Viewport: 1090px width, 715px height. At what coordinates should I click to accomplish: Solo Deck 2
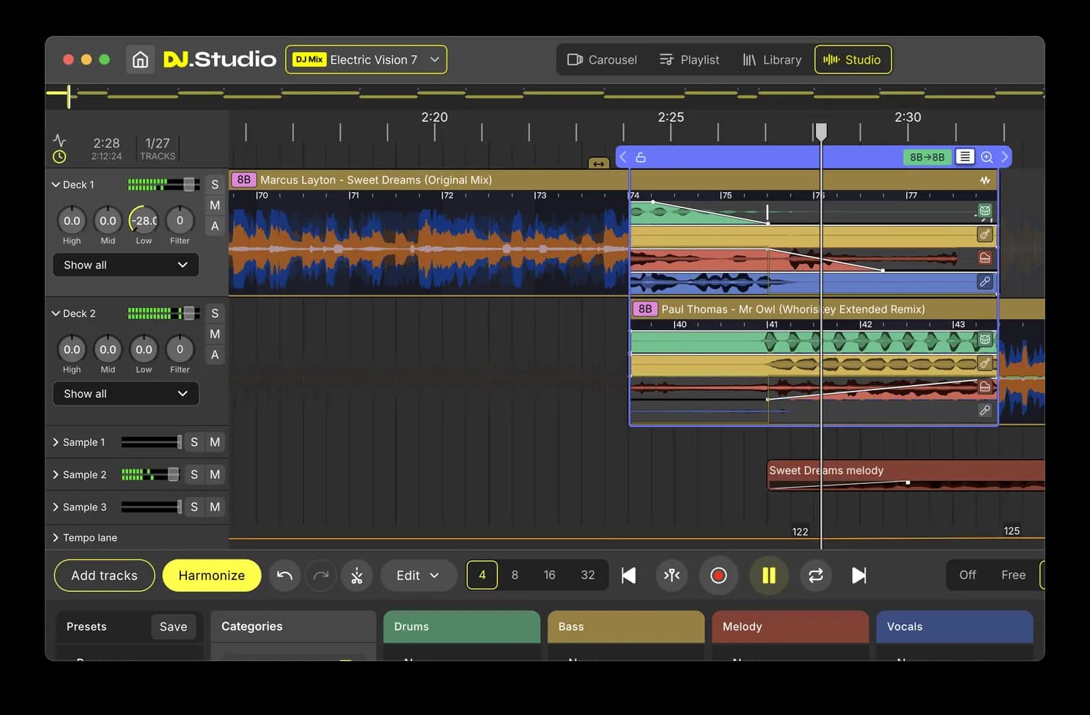[215, 313]
